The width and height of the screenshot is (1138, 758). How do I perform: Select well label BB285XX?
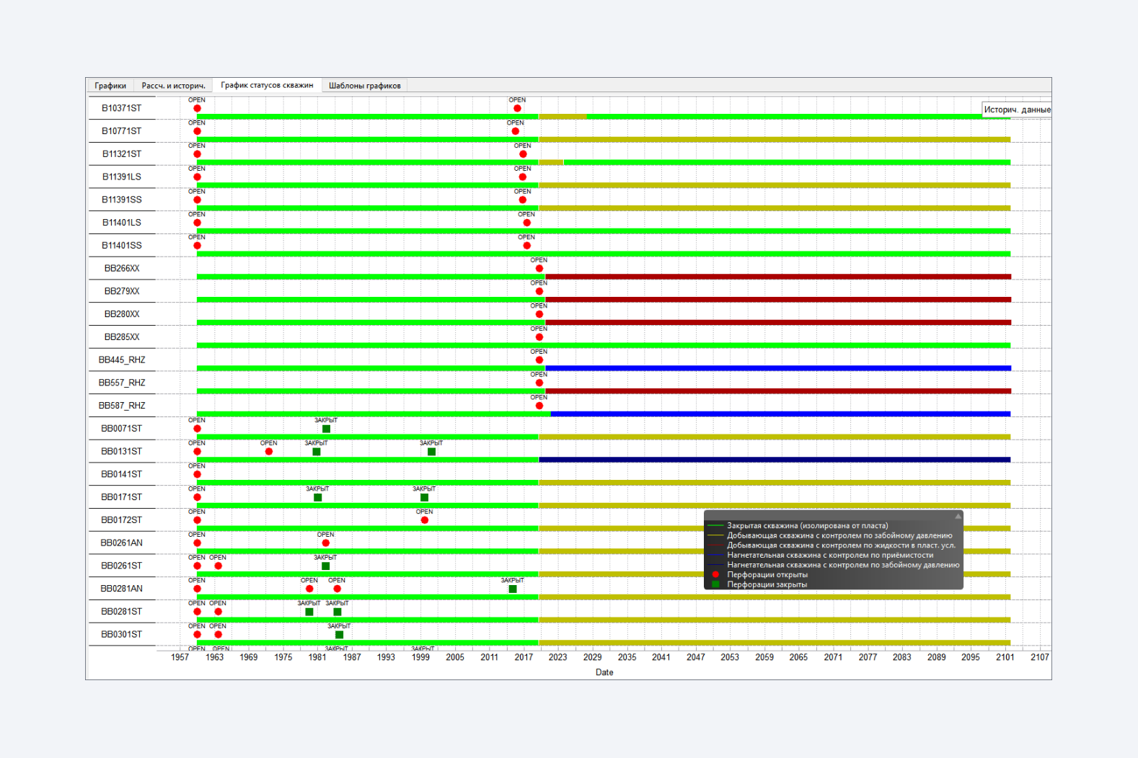(122, 337)
